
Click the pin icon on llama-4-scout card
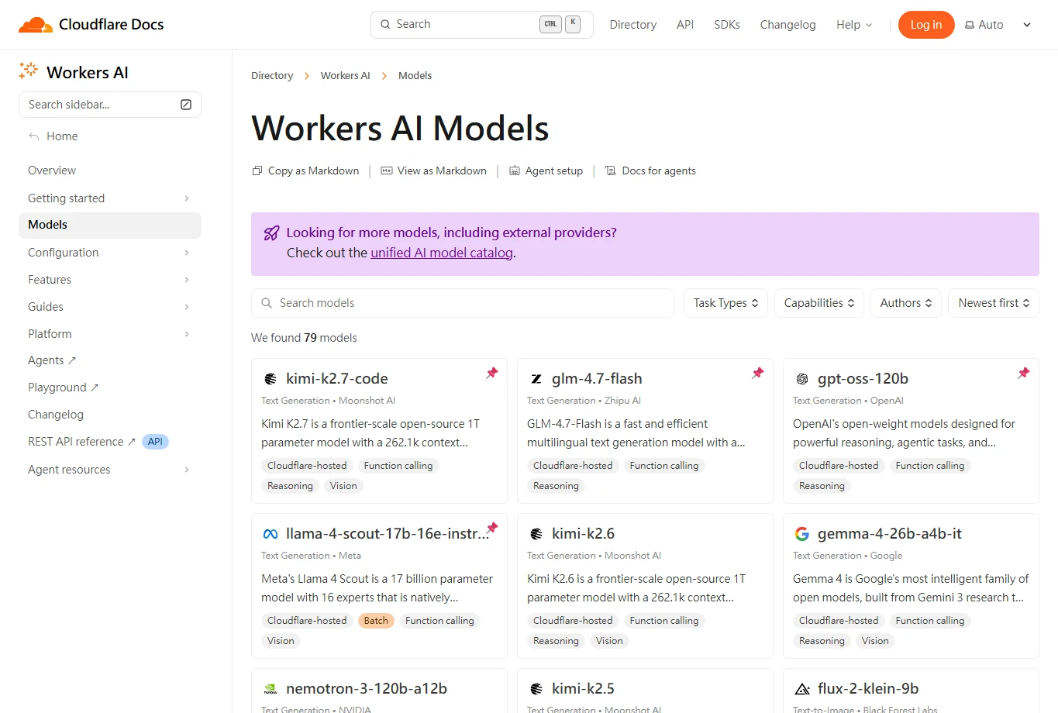(x=492, y=528)
